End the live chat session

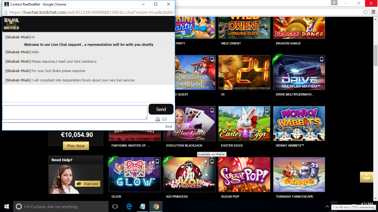(x=169, y=126)
